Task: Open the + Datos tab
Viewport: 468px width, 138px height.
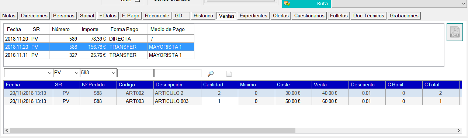Action: (108, 15)
